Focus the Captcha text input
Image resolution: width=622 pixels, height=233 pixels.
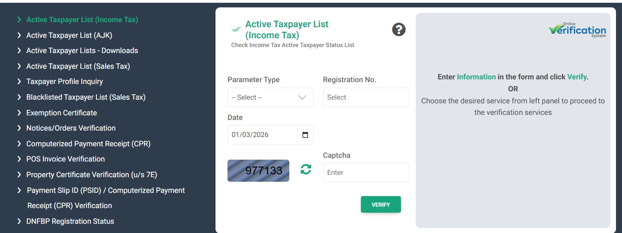pyautogui.click(x=366, y=173)
